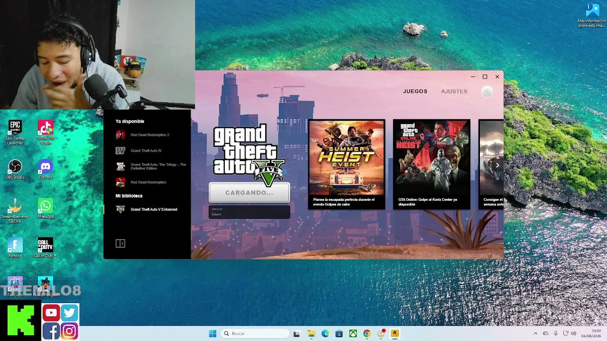
Task: Maximize the Rockstar Games Launcher window
Action: click(485, 77)
